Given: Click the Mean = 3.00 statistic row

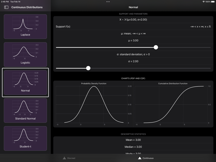Looking at the screenshot, I should point(133,140).
